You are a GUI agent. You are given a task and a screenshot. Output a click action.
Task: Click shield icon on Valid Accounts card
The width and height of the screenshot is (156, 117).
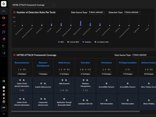(62, 84)
